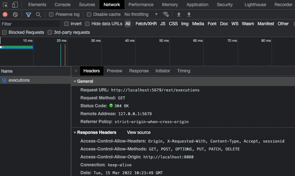Click the inspect element cursor icon
This screenshot has width=295, height=176.
(5, 5)
